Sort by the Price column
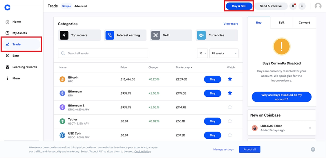The width and height of the screenshot is (326, 158). click(123, 68)
